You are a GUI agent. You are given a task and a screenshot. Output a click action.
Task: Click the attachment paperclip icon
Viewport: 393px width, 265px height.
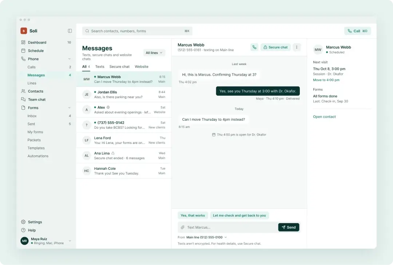(x=183, y=228)
